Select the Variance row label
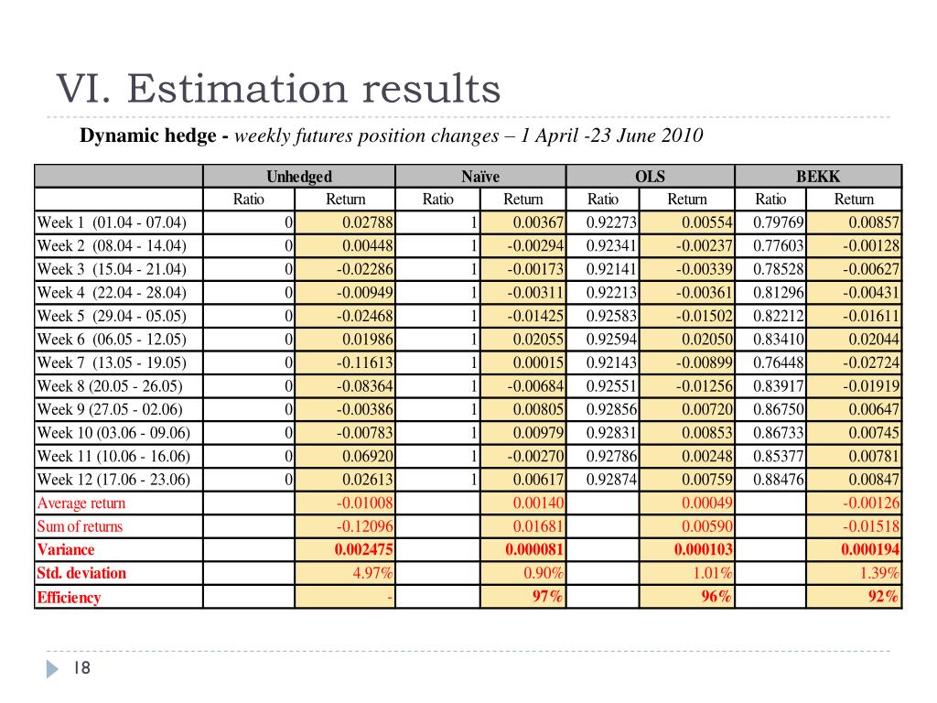The image size is (937, 703). point(66,550)
